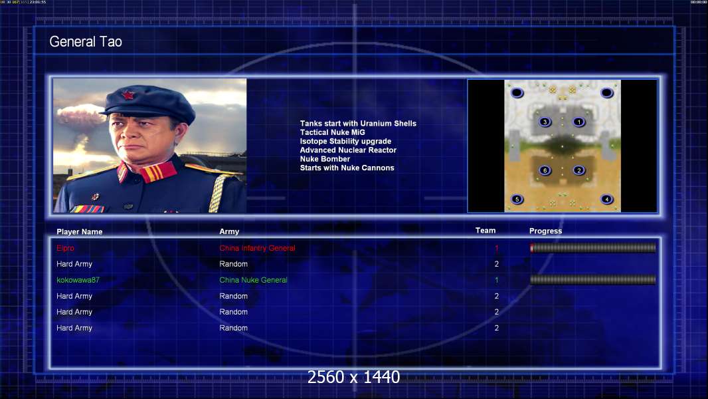Screen dimensions: 708x399
Task: Click the Army column header
Action: pyautogui.click(x=229, y=231)
